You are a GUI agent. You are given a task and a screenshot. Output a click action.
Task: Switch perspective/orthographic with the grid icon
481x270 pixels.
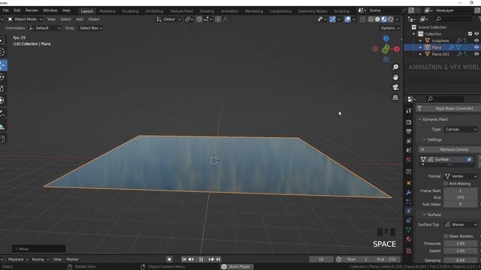click(395, 97)
